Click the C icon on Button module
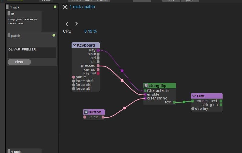The height and width of the screenshot is (153, 242). coord(86,112)
